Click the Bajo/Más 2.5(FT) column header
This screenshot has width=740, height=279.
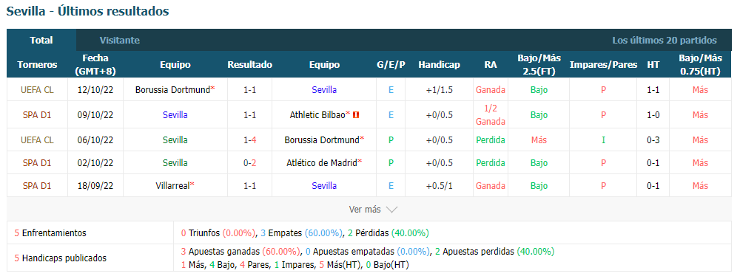pyautogui.click(x=539, y=65)
